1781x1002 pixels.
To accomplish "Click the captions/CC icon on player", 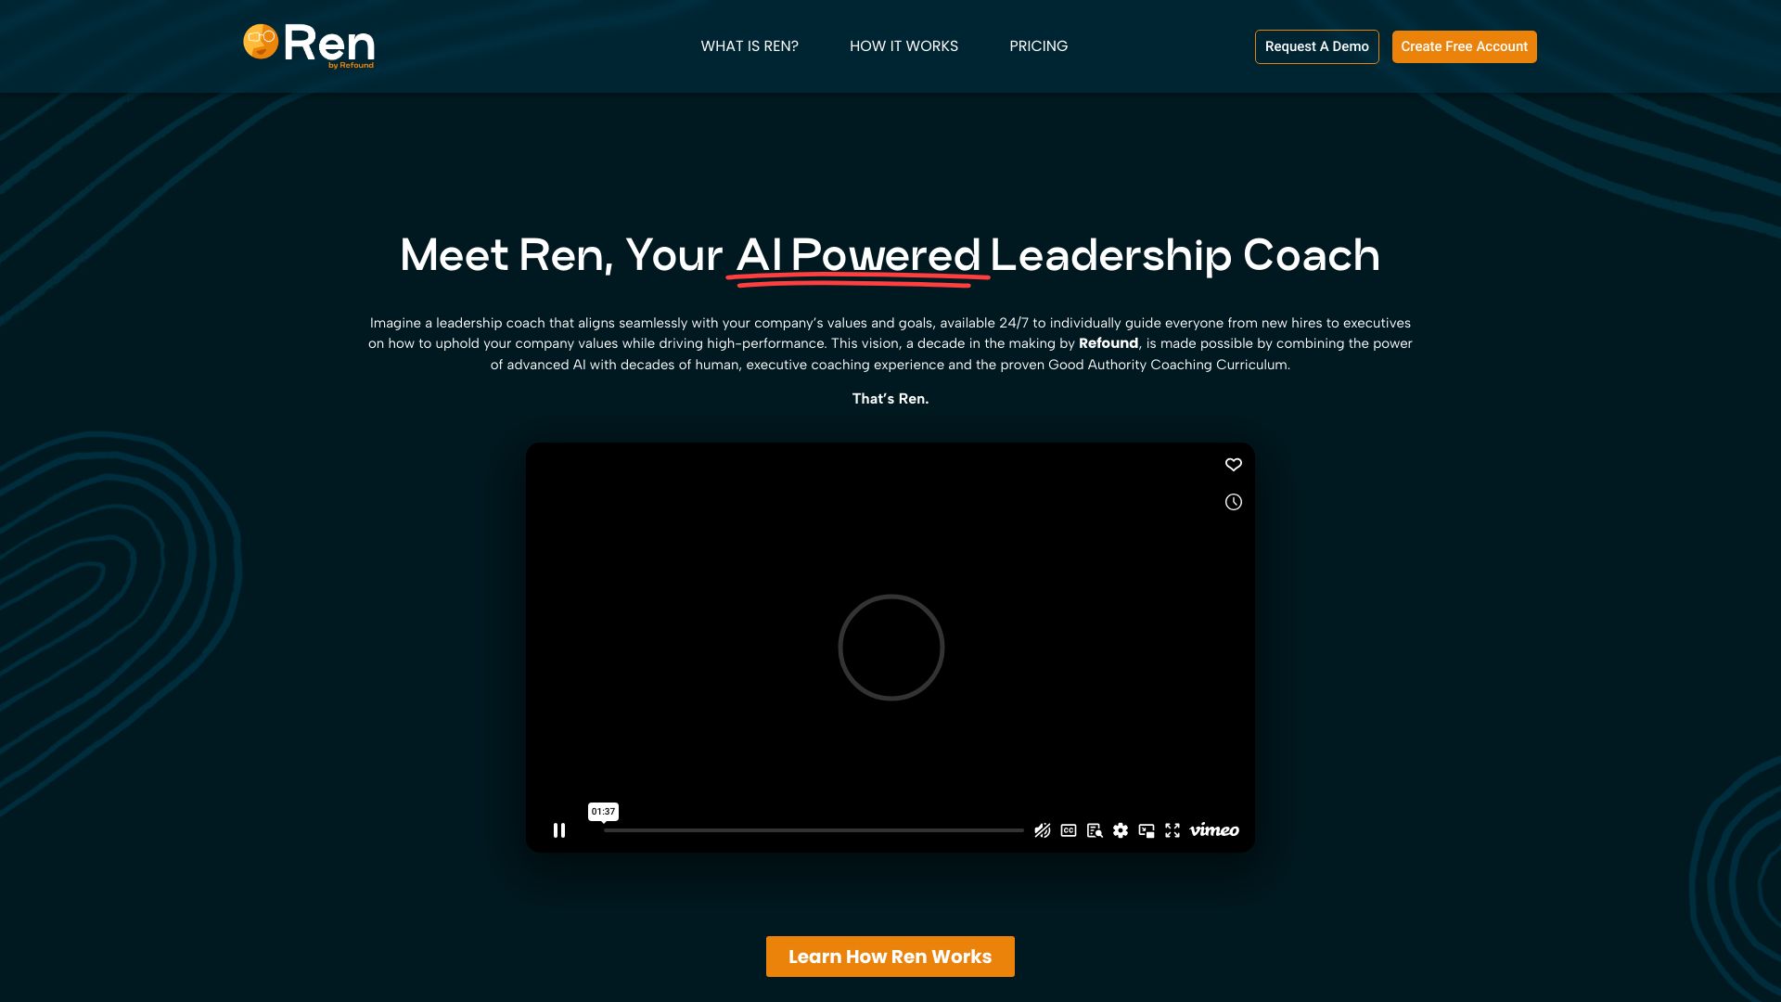I will [x=1068, y=830].
